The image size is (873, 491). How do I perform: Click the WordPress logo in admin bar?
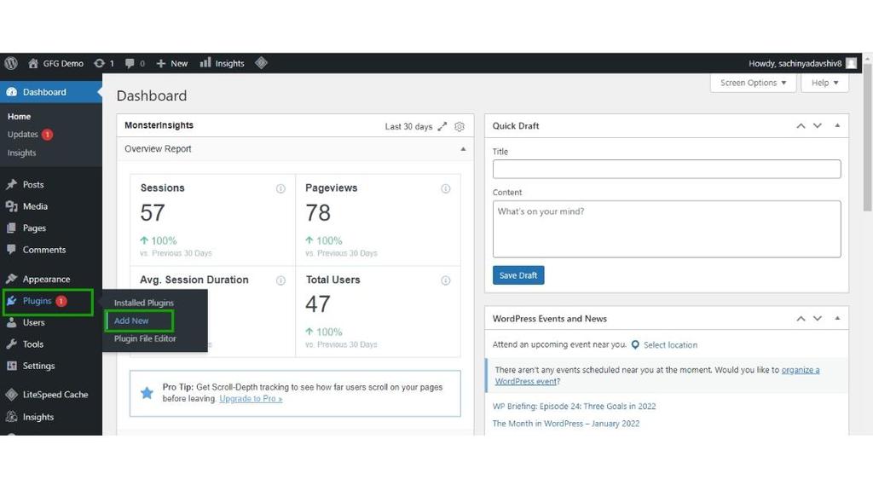click(x=11, y=63)
